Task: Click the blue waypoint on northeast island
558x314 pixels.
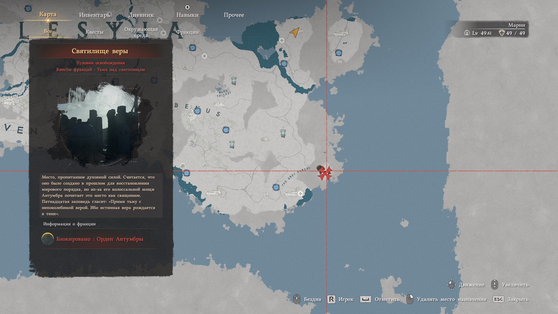Action: click(338, 53)
